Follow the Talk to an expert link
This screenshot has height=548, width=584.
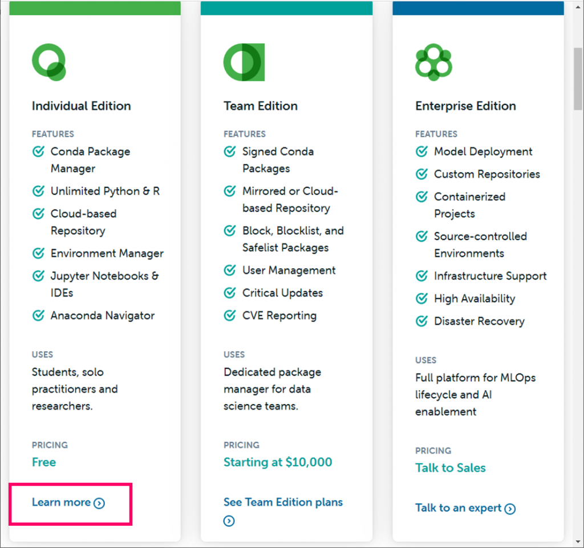[x=458, y=508]
